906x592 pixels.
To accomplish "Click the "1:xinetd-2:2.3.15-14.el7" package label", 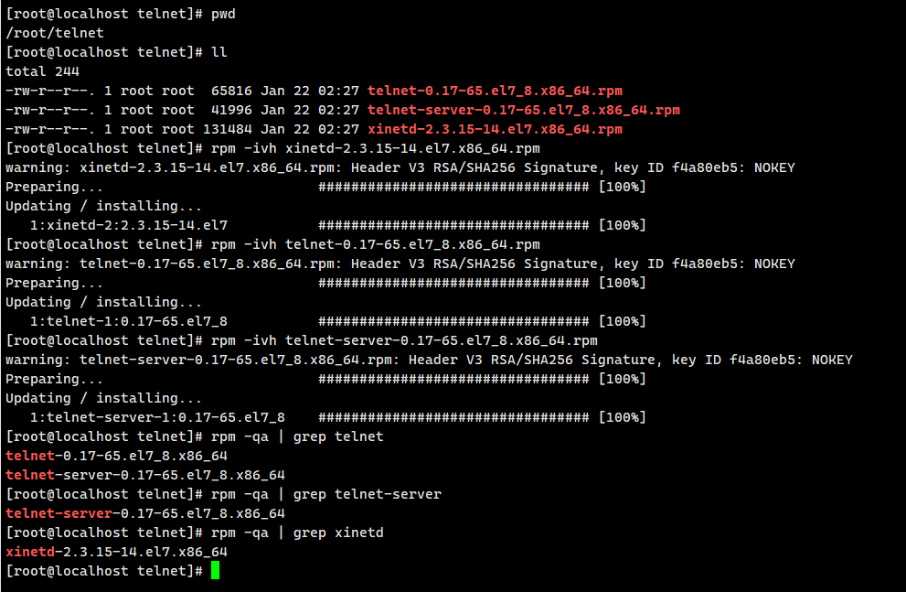I will tap(129, 225).
